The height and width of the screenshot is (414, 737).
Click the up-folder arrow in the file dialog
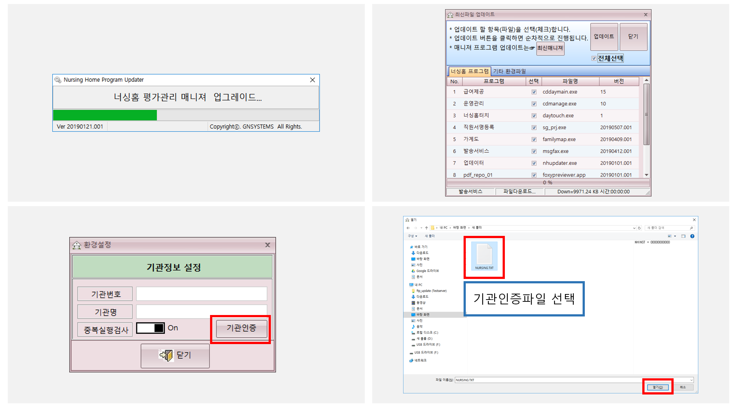(x=426, y=228)
